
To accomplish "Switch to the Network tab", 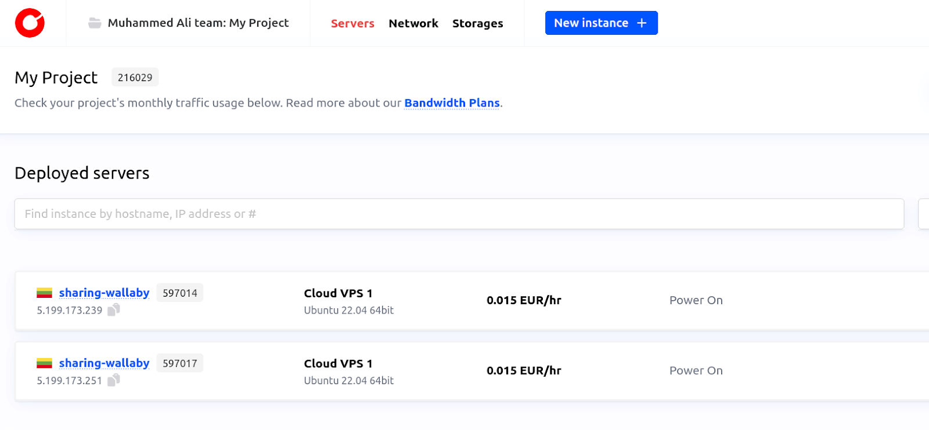I will click(413, 24).
